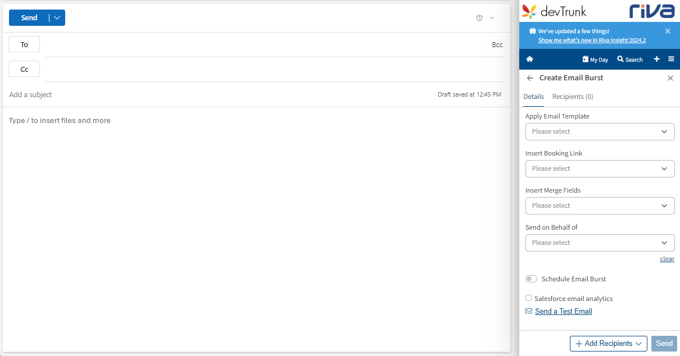
Task: Open Send on Behalf of dropdown
Action: click(x=600, y=243)
